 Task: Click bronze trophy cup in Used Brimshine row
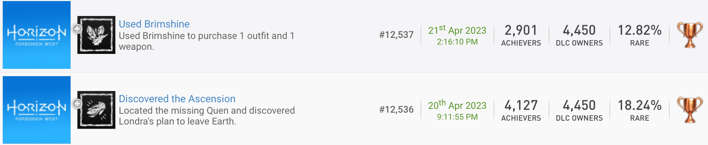690,35
